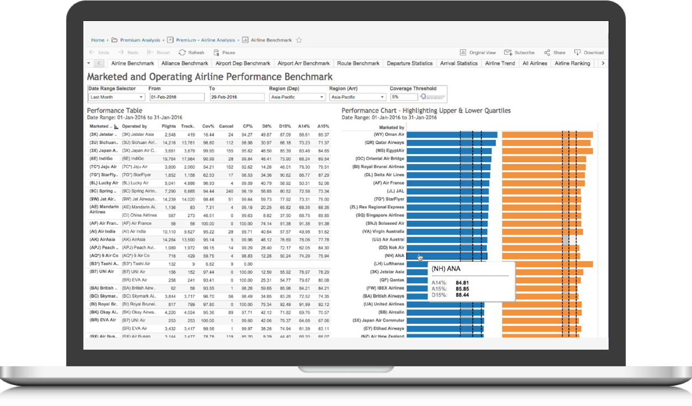Click the Undo toolbar button

(99, 52)
